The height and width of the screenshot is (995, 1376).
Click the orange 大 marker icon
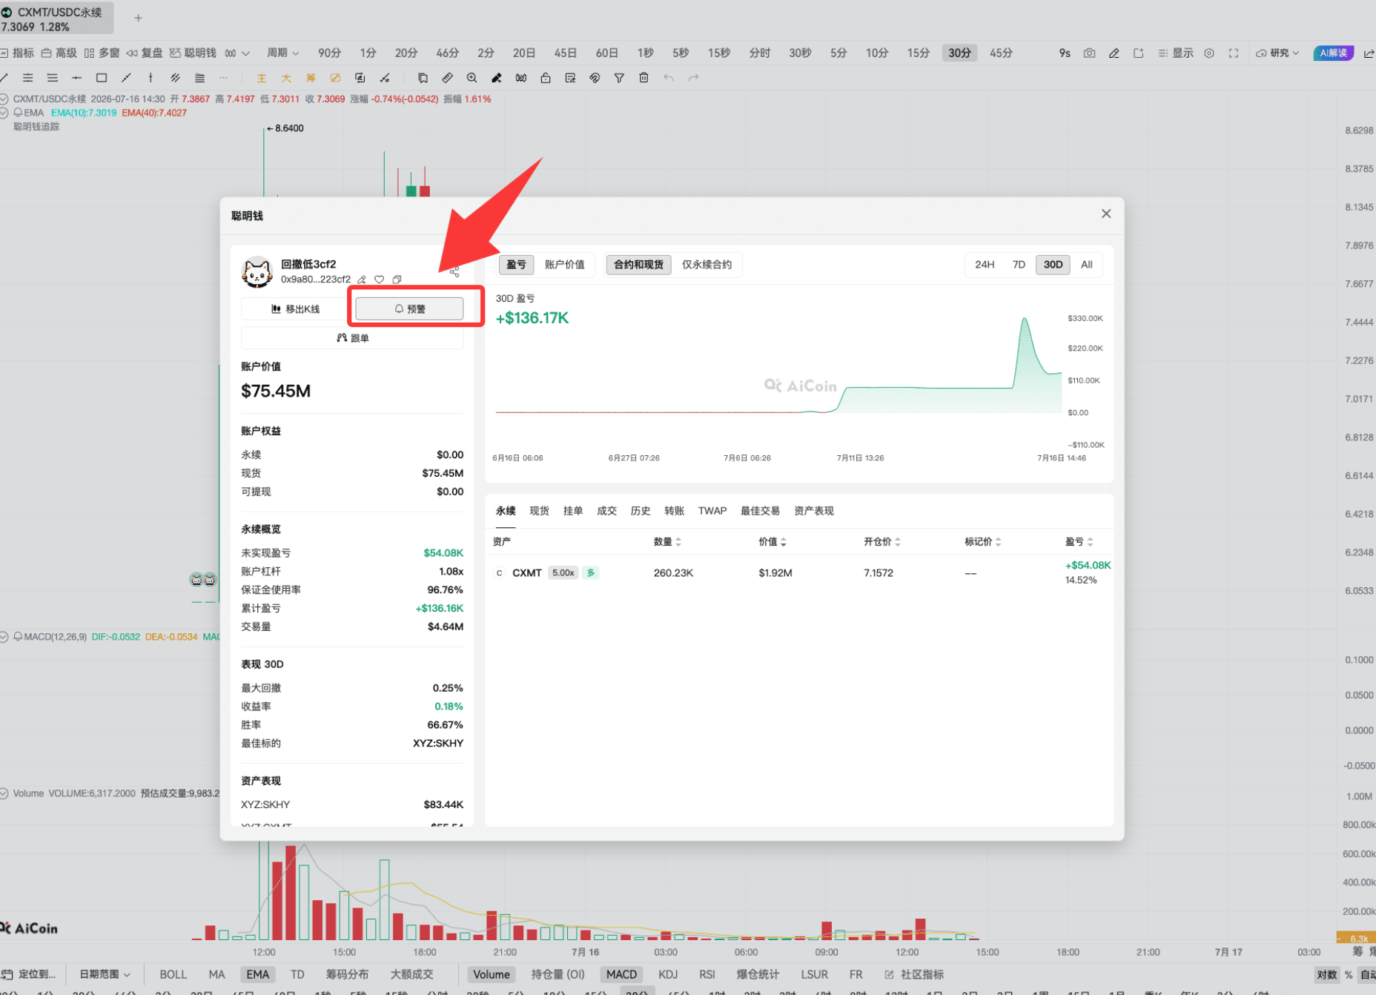coord(286,78)
